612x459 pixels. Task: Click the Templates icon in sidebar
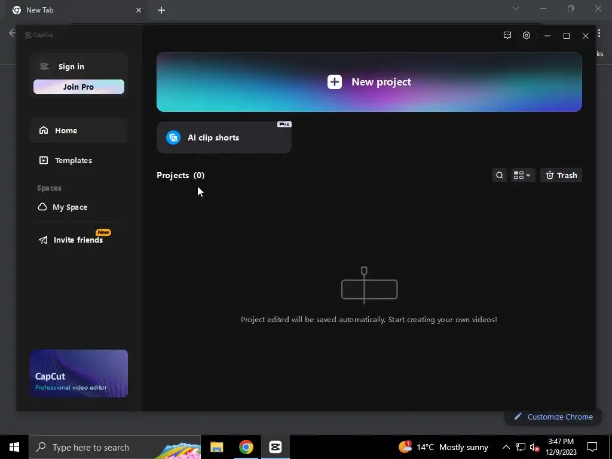(x=44, y=160)
